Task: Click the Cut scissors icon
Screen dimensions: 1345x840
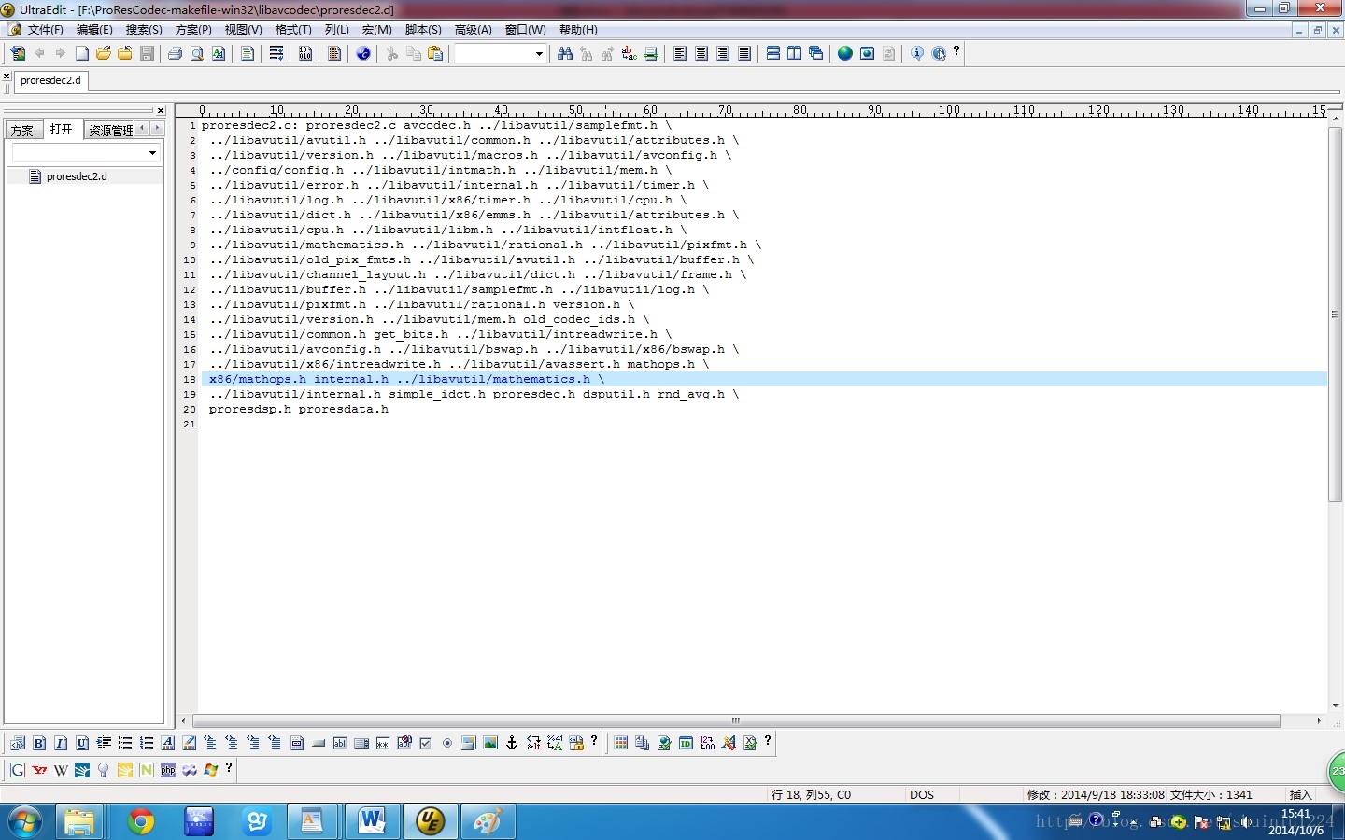Action: click(392, 53)
